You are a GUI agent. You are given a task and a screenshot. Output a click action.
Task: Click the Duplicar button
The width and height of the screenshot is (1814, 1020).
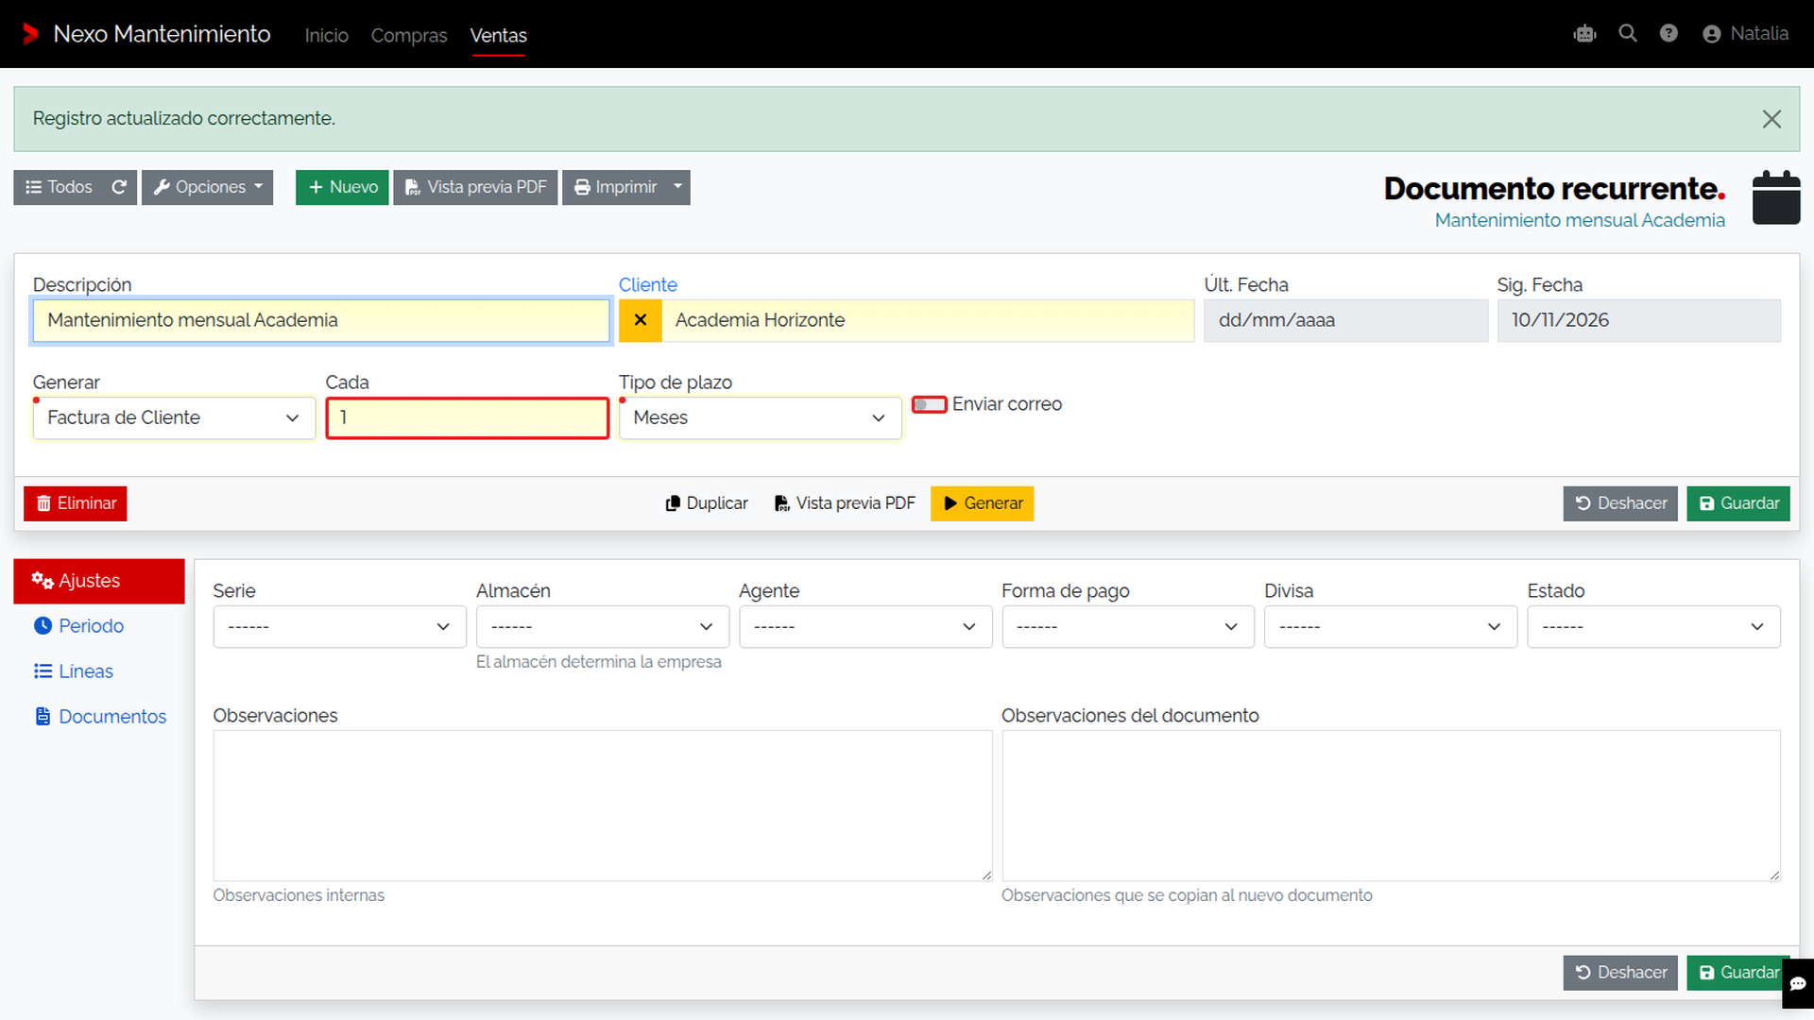point(707,503)
